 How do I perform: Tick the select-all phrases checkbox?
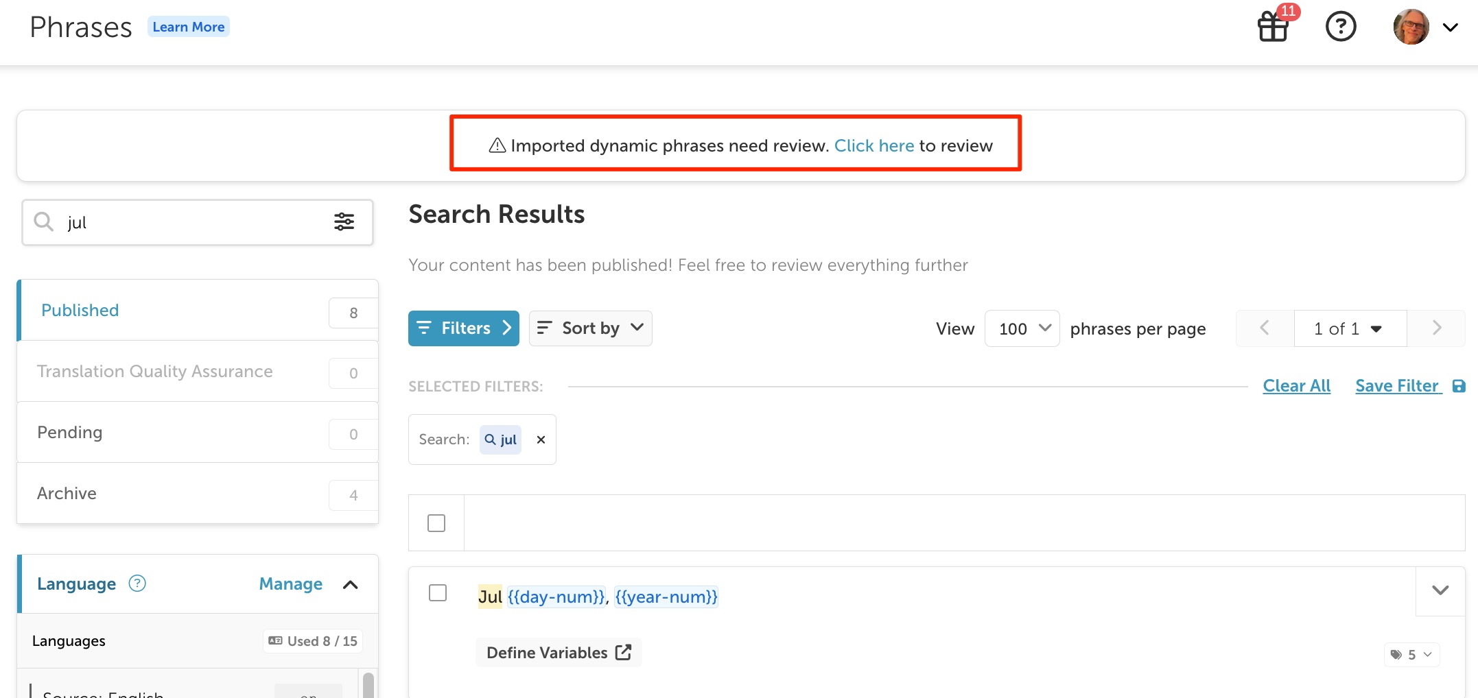click(436, 523)
